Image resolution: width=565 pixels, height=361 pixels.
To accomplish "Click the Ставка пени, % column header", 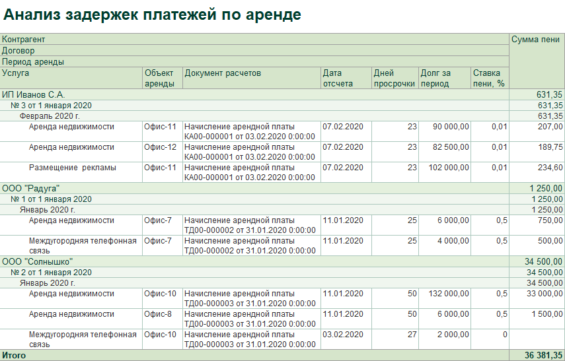I will tap(490, 78).
